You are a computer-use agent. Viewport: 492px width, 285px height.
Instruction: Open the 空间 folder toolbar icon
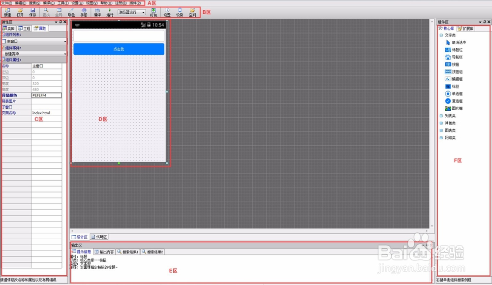point(192,13)
